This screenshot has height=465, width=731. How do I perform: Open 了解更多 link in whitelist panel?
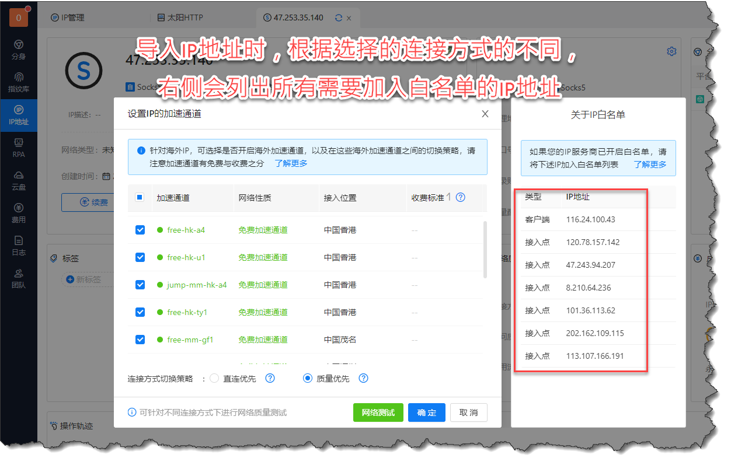tap(650, 165)
